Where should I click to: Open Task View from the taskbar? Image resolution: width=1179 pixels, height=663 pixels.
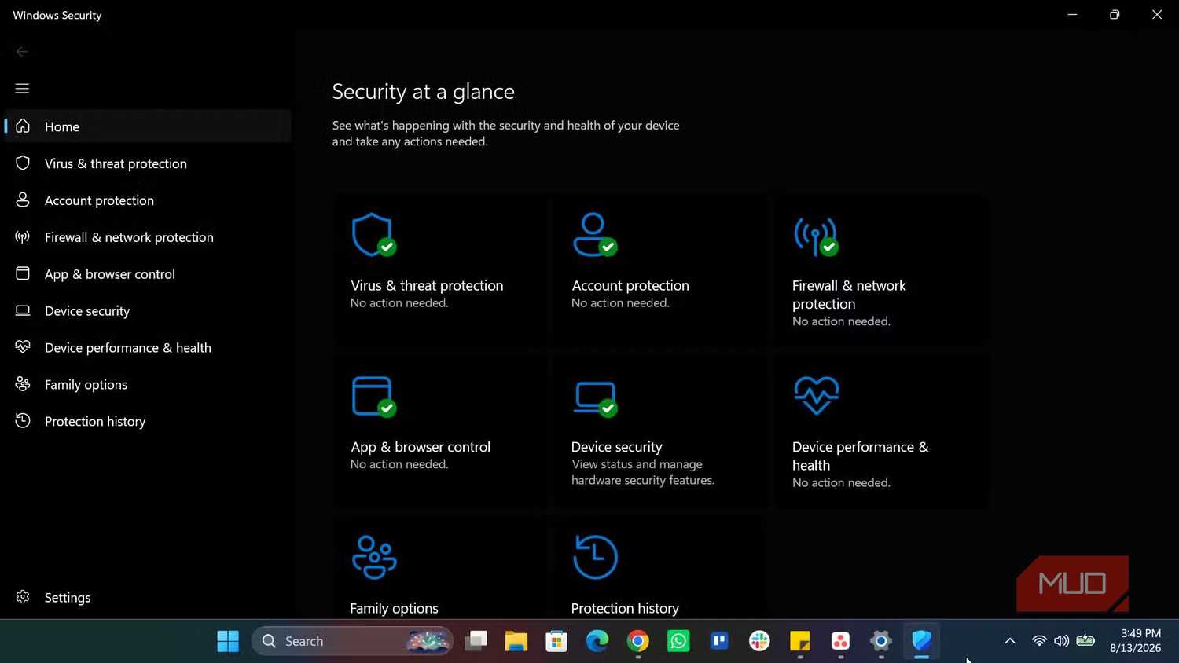476,641
